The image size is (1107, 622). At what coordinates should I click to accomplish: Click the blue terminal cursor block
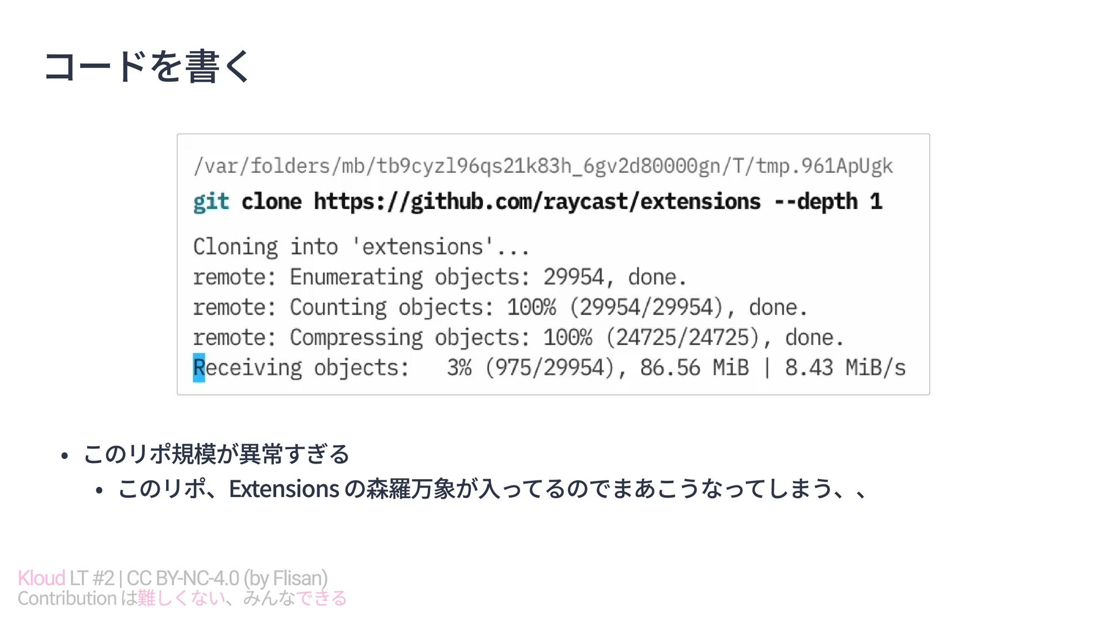click(199, 368)
